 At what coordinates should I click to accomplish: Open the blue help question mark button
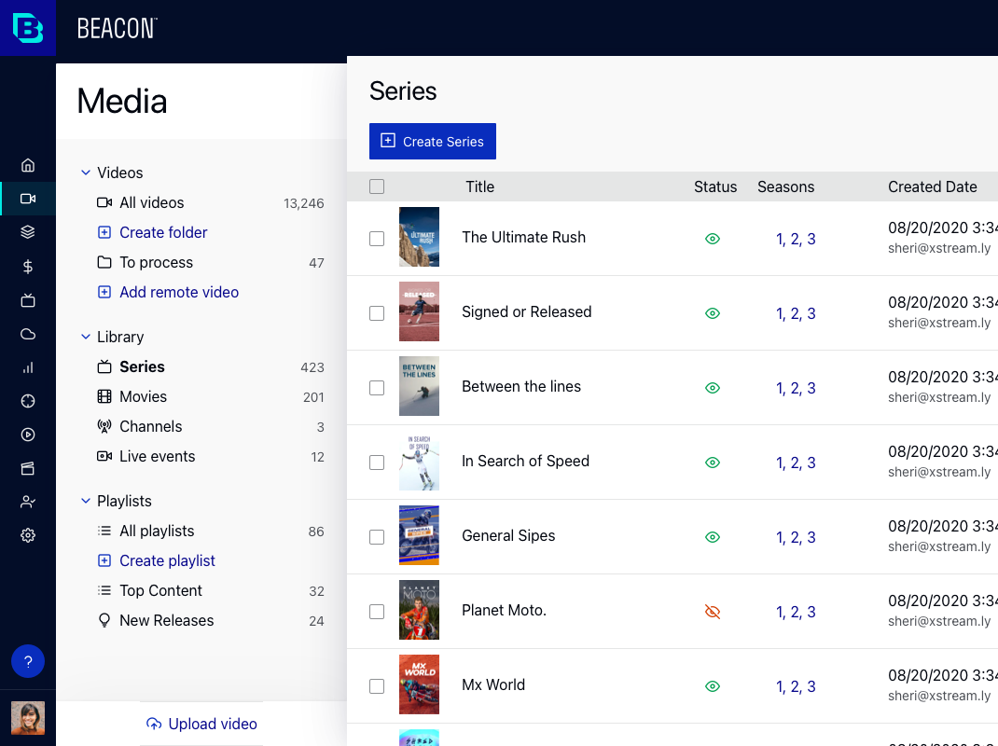pos(28,662)
